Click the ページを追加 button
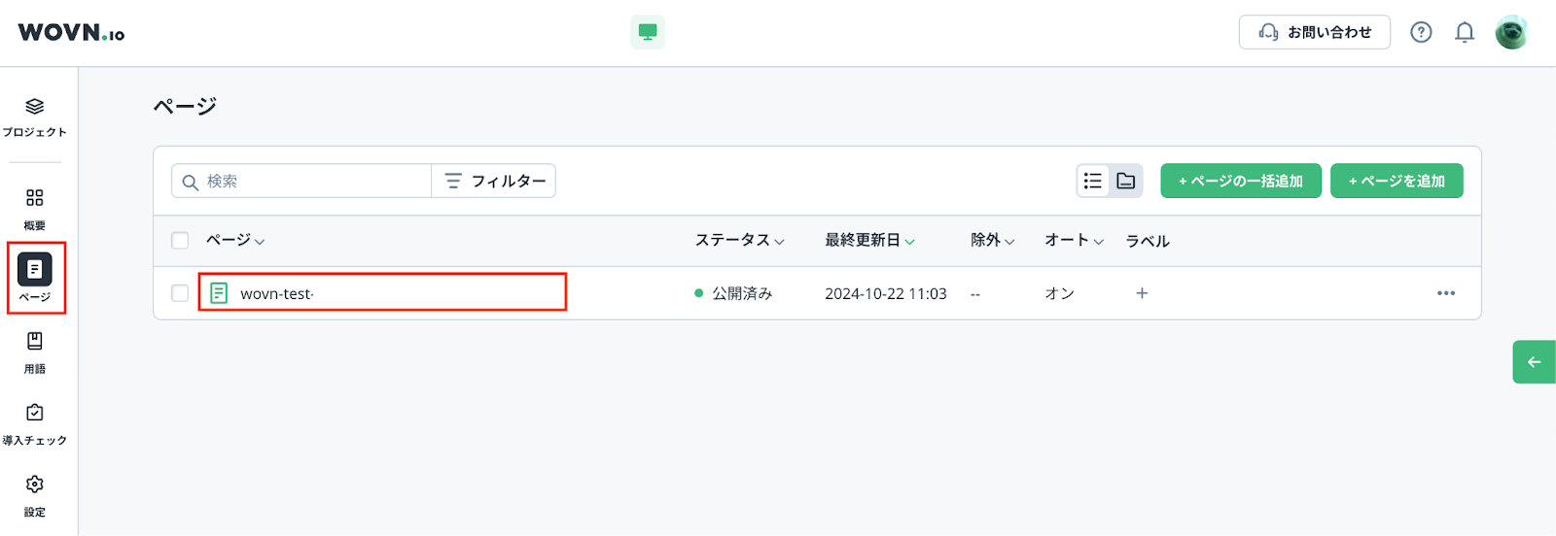Viewport: 1556px width, 536px height. pos(1396,181)
